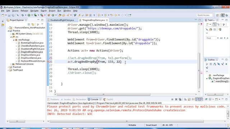Close the DragAndDropDemo.java editor tab
Image resolution: width=230 pixels, height=129 pixels.
tap(107, 20)
